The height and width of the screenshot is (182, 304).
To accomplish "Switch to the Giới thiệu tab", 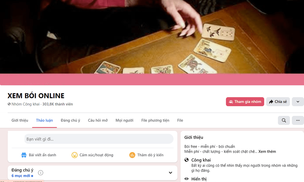I will (20, 121).
